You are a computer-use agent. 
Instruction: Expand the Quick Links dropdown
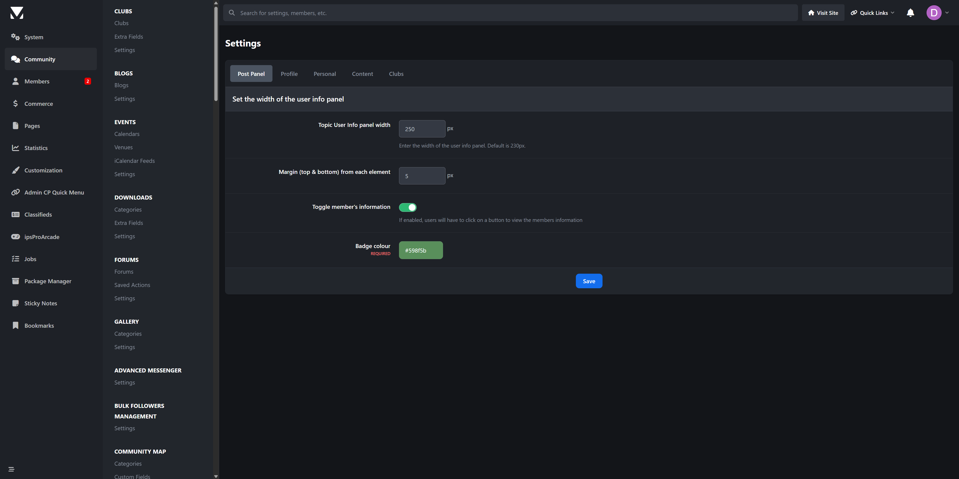pos(872,13)
